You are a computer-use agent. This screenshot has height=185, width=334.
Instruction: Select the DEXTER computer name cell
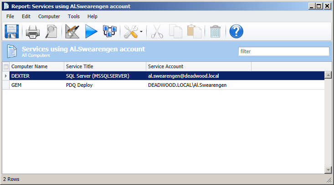point(36,76)
